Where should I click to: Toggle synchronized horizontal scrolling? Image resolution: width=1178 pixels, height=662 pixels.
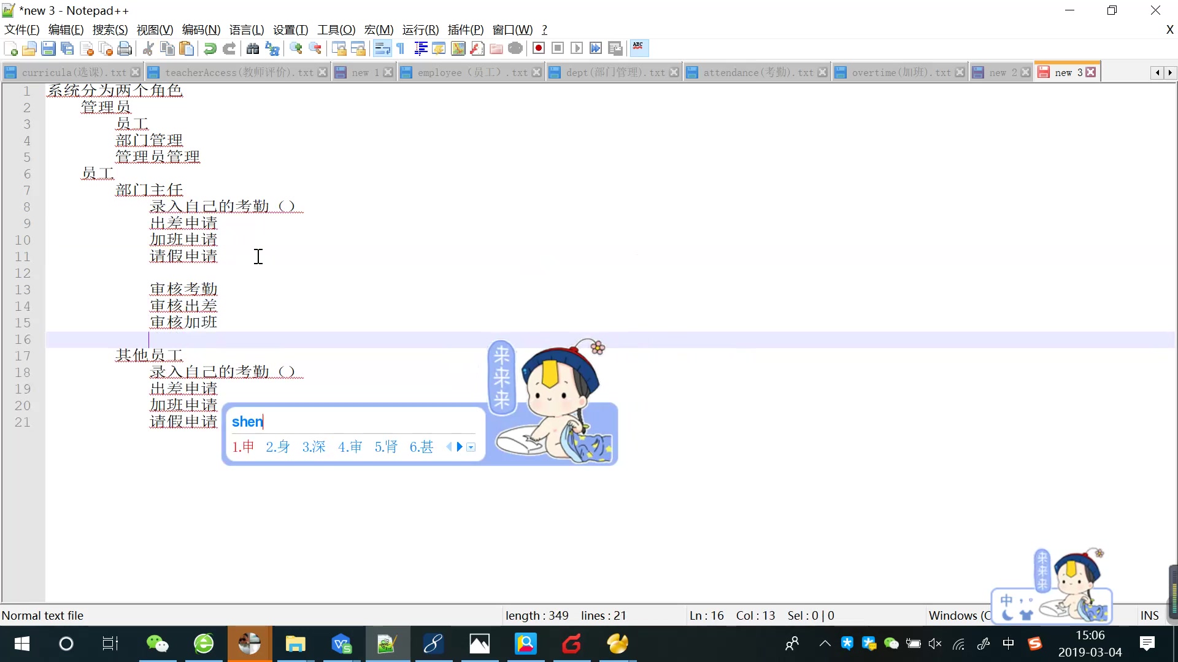point(358,48)
